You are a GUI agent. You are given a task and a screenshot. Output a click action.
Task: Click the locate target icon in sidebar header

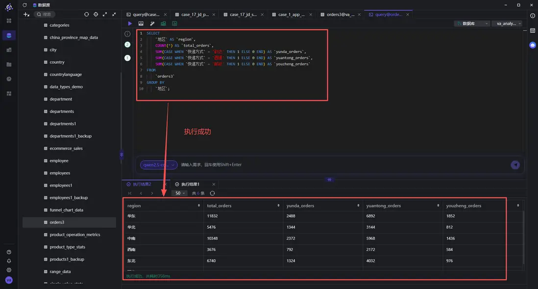pyautogui.click(x=96, y=14)
